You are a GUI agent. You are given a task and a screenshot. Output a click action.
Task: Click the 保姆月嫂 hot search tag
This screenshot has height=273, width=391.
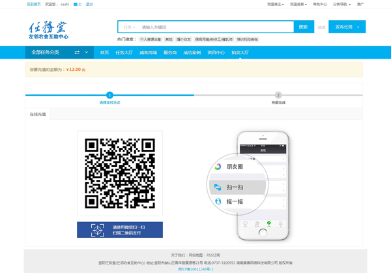click(214, 39)
